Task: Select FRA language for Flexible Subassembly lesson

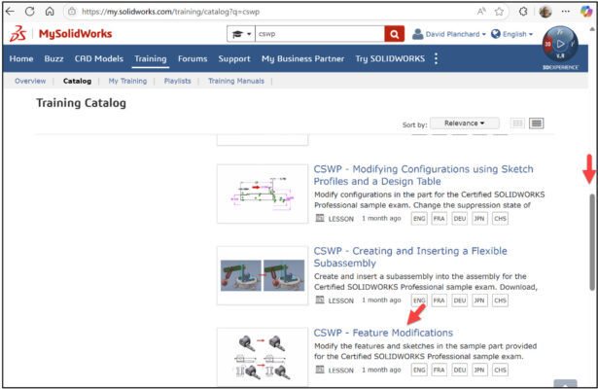Action: (439, 301)
